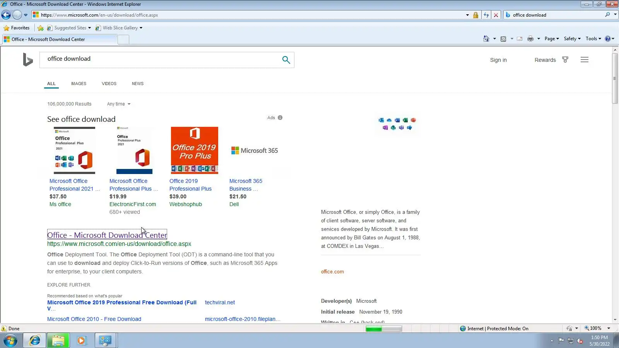Switch to the VIDEOS results tab

point(109,84)
